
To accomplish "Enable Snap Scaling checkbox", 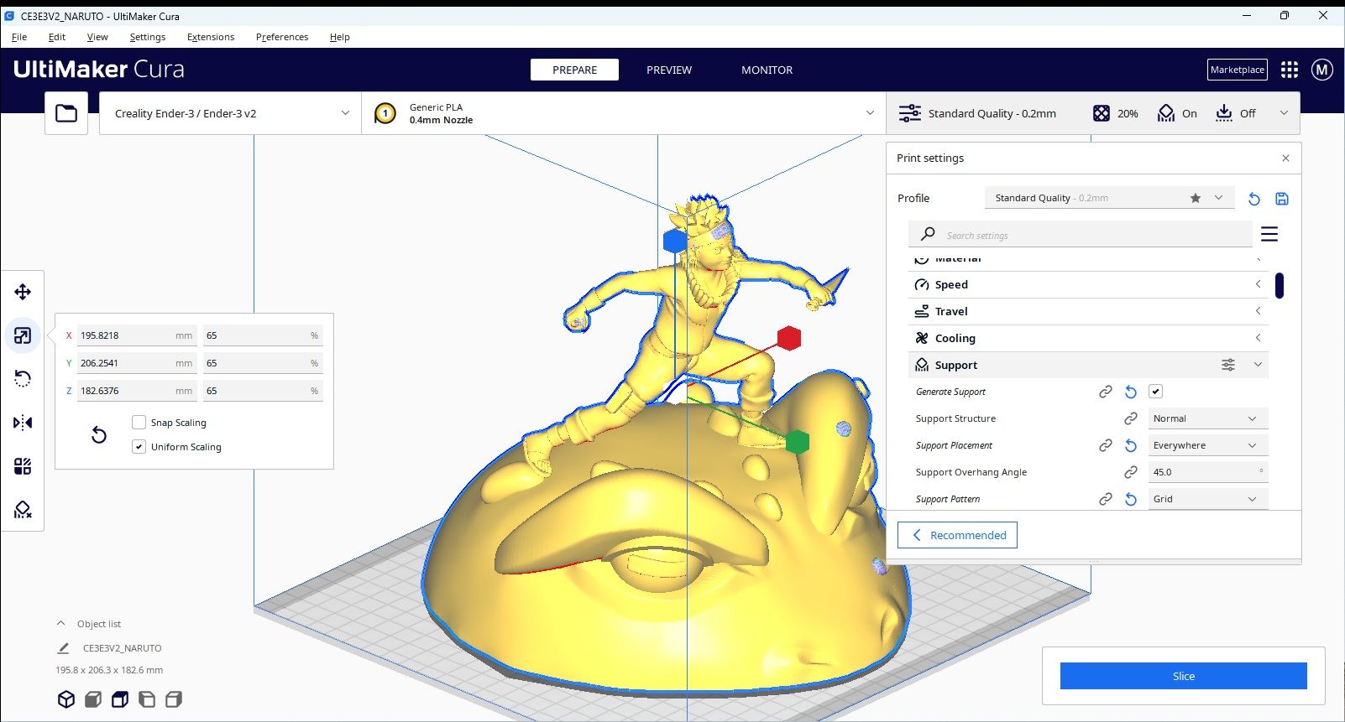I will (139, 423).
